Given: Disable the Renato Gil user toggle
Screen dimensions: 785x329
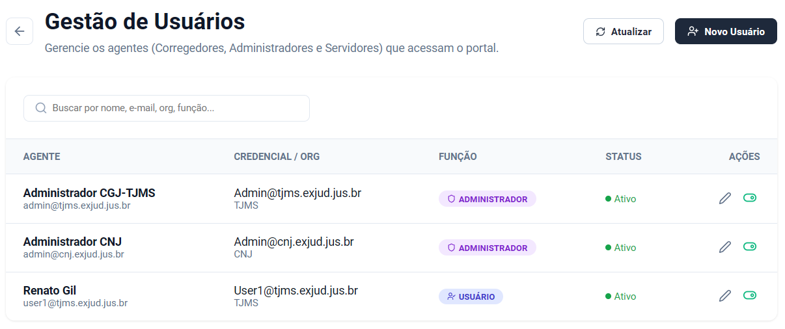Looking at the screenshot, I should pyautogui.click(x=750, y=295).
